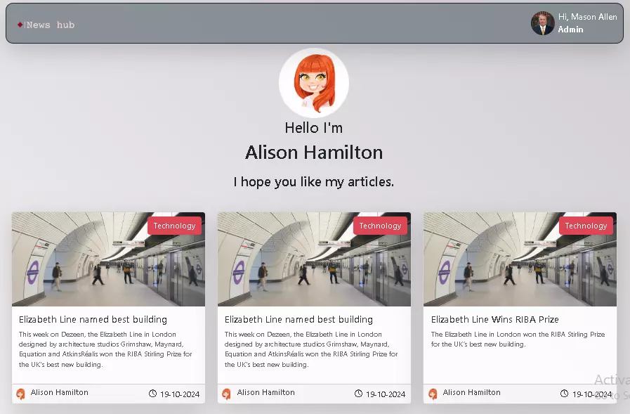Open first 'Elizabeth Line named best building' title

pyautogui.click(x=93, y=320)
